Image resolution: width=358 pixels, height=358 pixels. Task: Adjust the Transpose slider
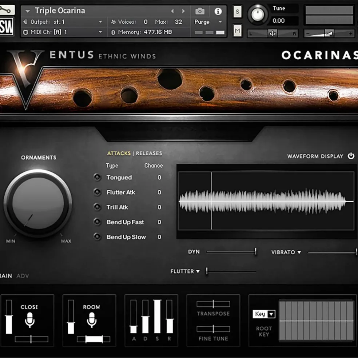tap(213, 304)
